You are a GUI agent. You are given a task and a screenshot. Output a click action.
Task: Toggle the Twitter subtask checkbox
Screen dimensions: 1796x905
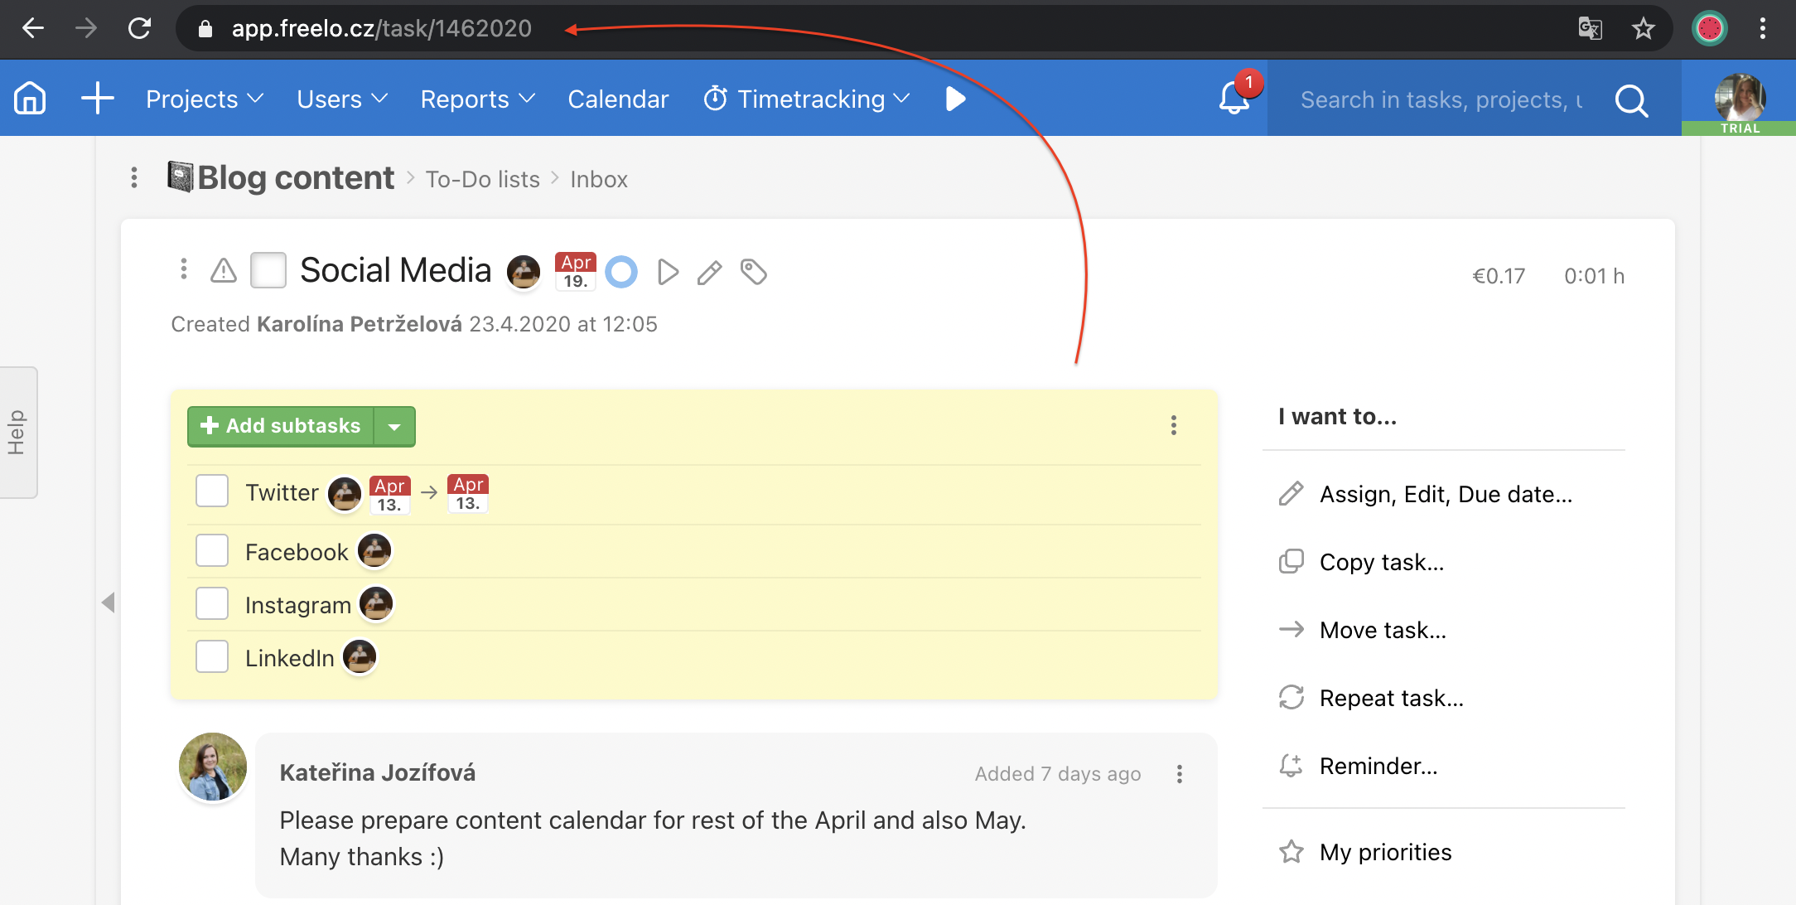pos(212,491)
